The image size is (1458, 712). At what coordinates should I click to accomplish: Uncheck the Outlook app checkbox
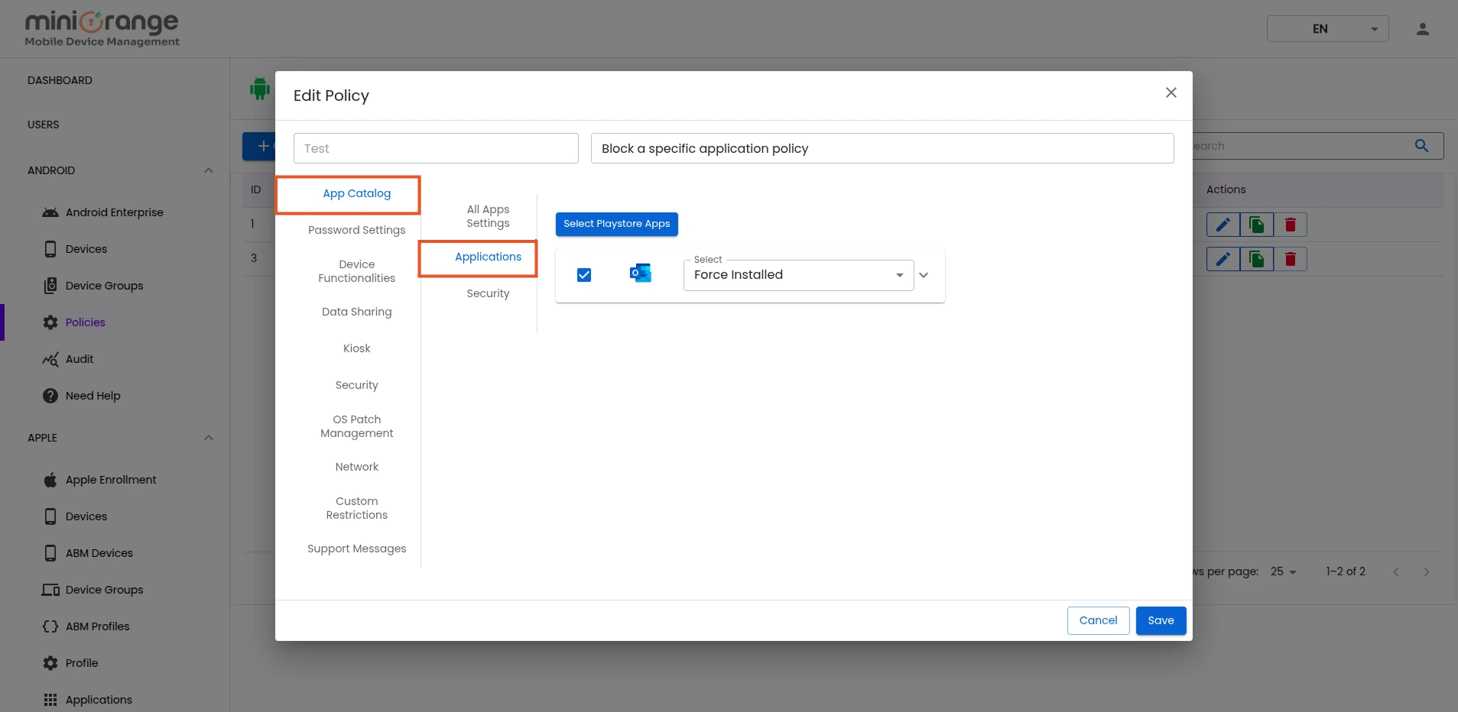[x=583, y=275]
